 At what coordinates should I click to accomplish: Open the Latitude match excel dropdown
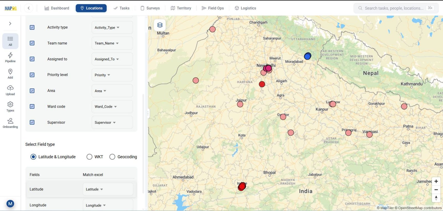[108, 189]
